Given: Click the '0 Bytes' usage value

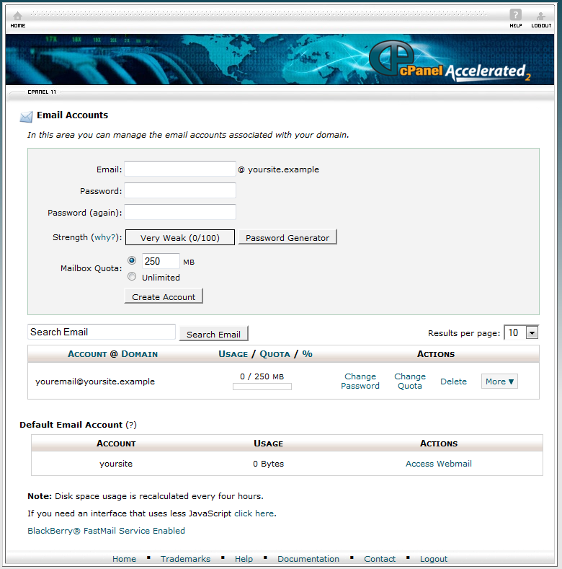Looking at the screenshot, I should tap(268, 464).
